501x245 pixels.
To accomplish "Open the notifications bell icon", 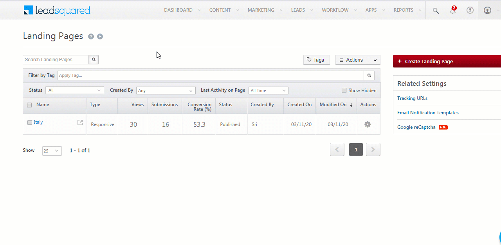I will (452, 11).
